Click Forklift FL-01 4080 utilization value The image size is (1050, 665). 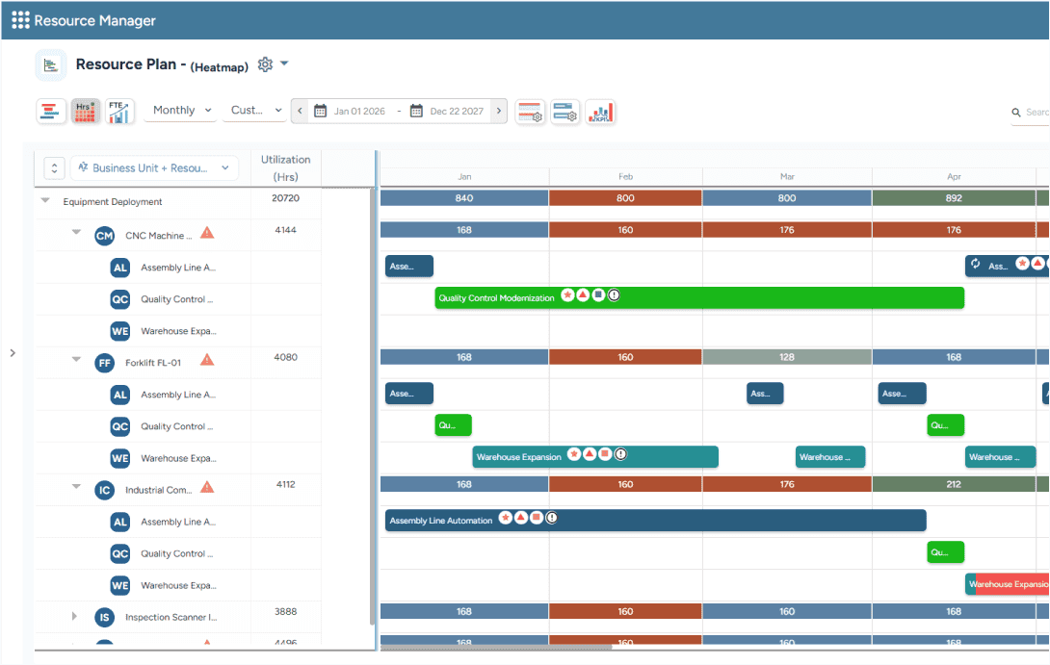tap(286, 357)
